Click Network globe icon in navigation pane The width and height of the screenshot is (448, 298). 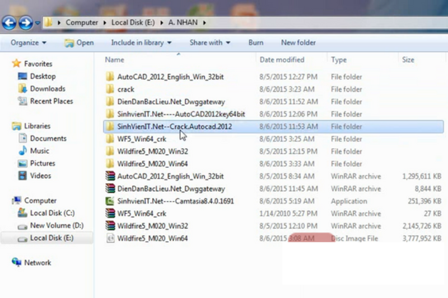point(17,262)
